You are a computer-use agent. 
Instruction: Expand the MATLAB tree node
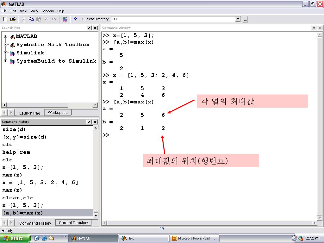click(x=6, y=36)
